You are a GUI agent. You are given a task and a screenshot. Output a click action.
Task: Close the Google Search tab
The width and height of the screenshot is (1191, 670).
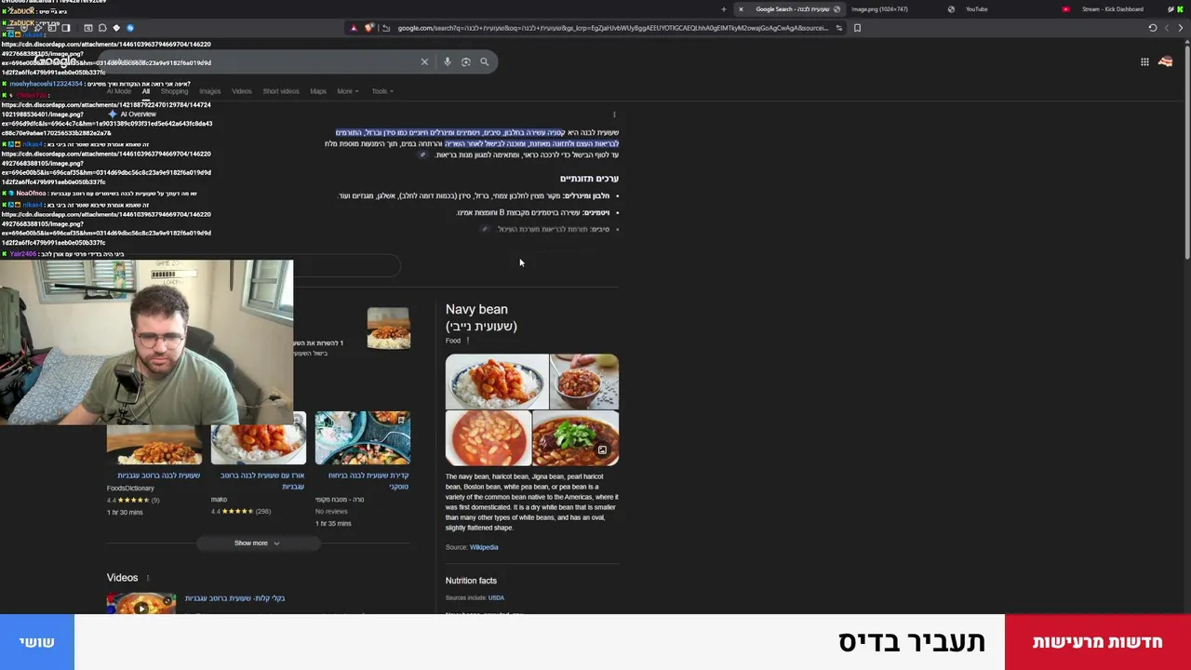(x=741, y=9)
